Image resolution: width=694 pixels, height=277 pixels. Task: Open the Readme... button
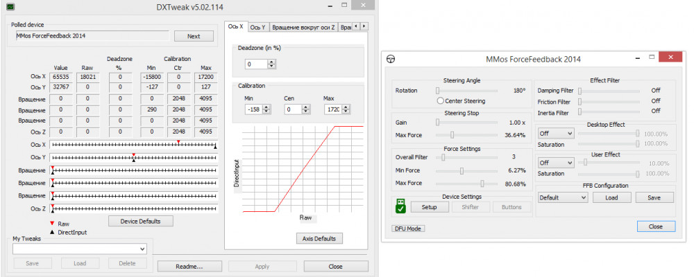click(189, 267)
